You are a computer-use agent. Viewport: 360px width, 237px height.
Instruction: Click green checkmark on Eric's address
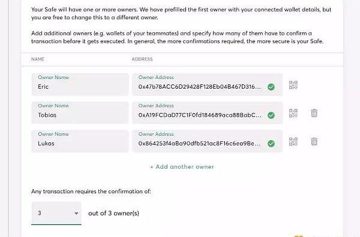click(x=271, y=87)
